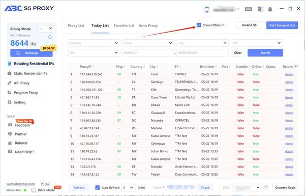This screenshot has width=305, height=196.
Task: Click the Feedback icon in Help section
Action: [x=10, y=125]
